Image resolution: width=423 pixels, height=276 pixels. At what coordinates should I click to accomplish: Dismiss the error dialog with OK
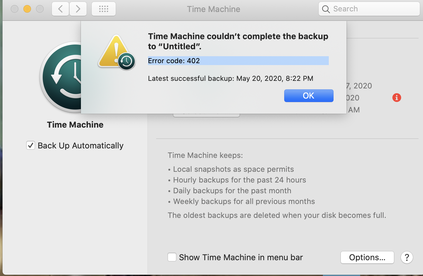[309, 96]
